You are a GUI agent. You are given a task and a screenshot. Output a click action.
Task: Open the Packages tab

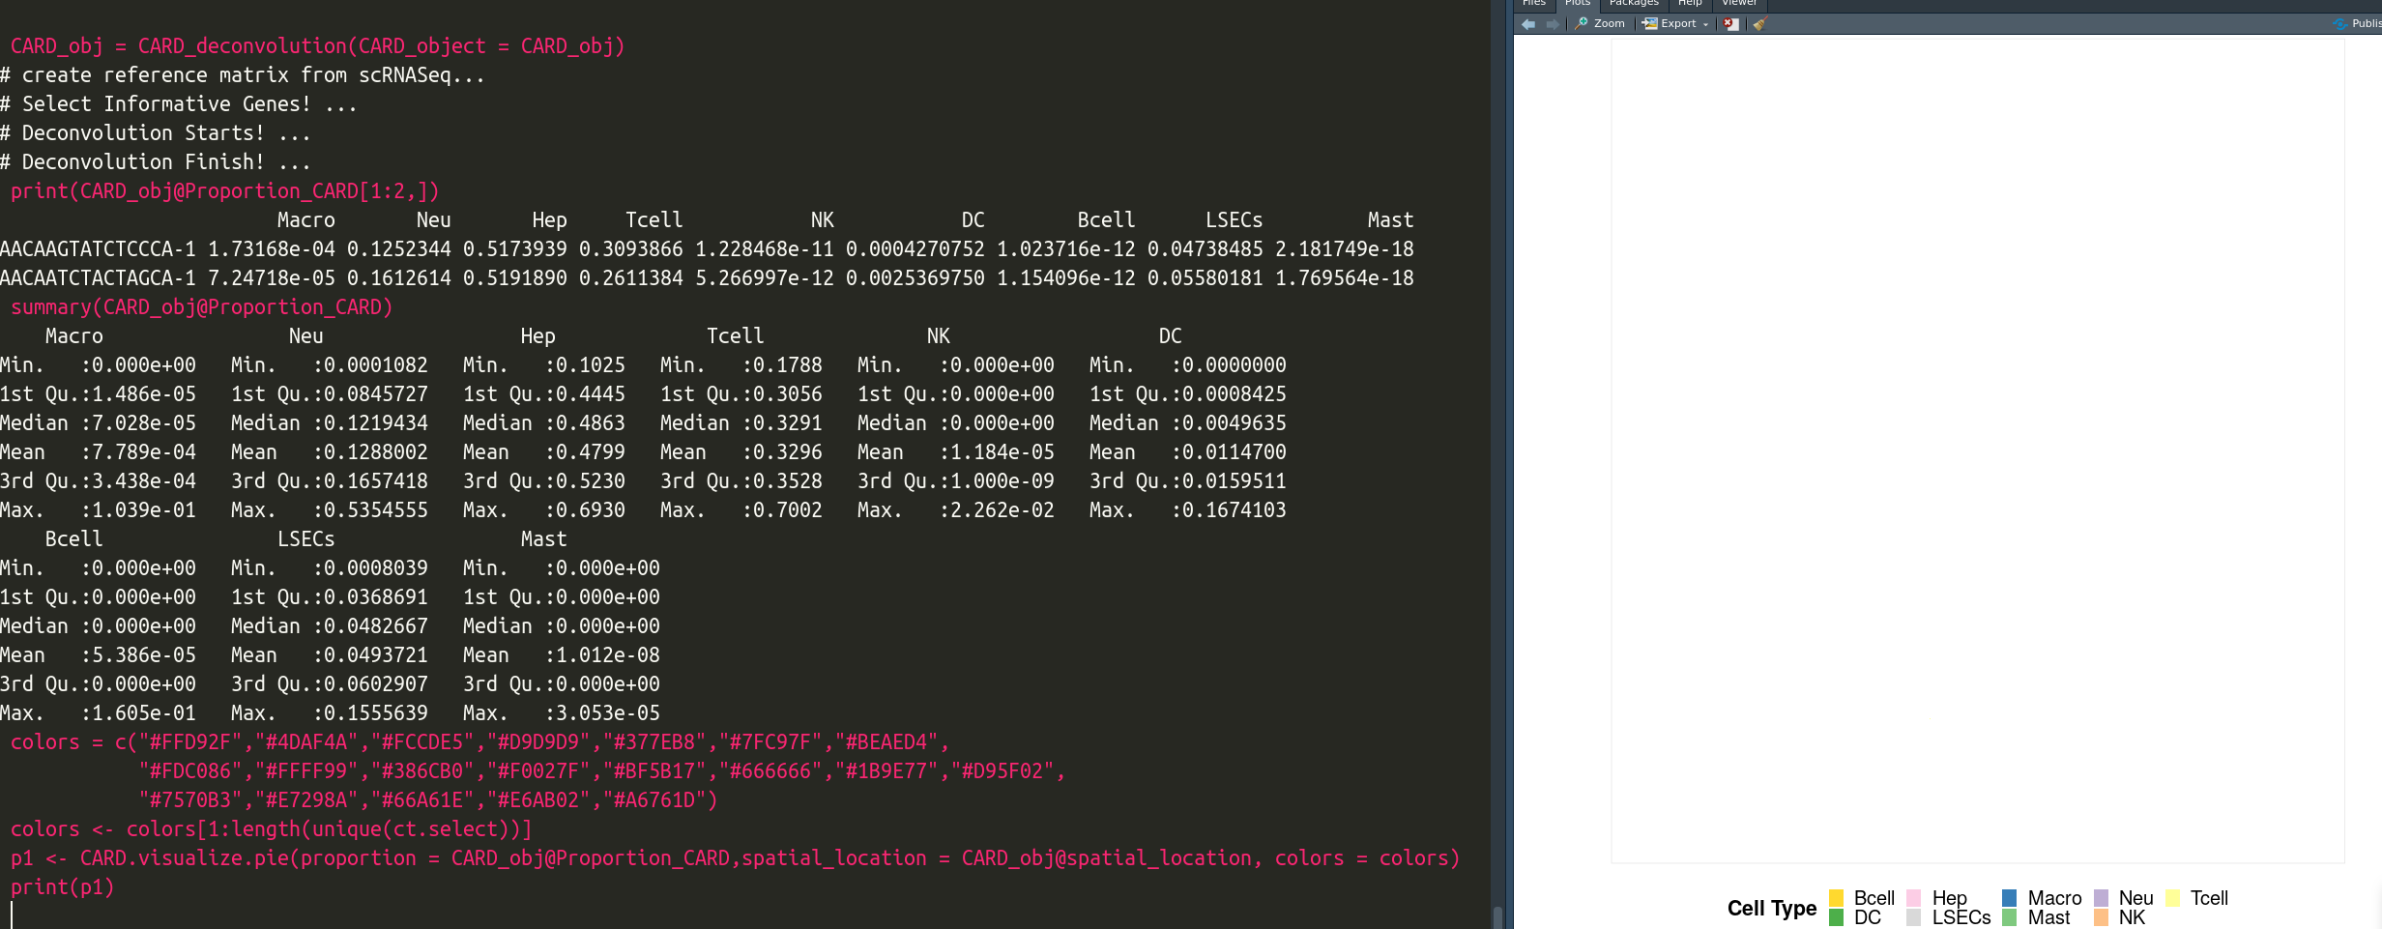point(1634,3)
